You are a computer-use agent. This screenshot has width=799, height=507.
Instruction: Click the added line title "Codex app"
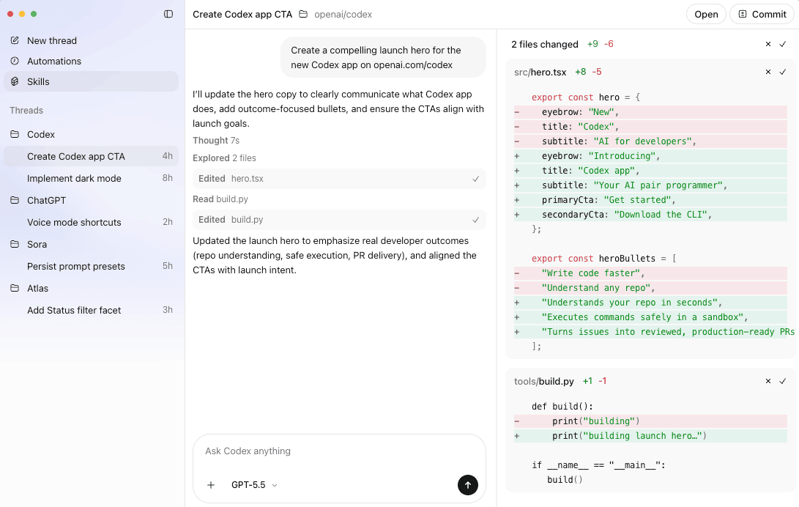[x=650, y=170]
